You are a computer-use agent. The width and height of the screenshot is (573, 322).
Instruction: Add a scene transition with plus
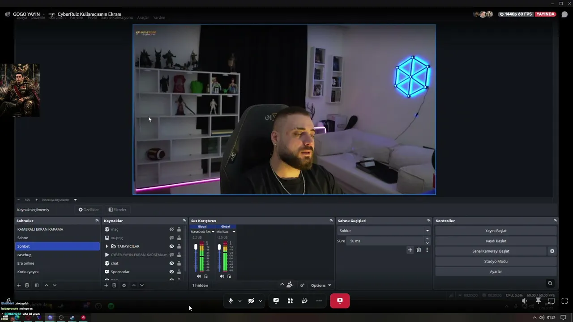coord(410,250)
